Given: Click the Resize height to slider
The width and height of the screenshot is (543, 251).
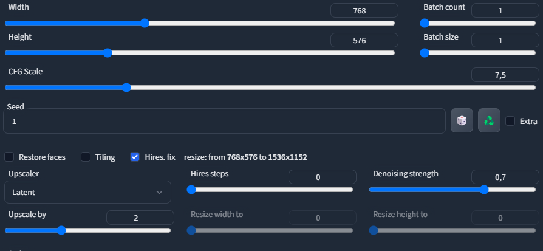Looking at the screenshot, I should [452, 230].
